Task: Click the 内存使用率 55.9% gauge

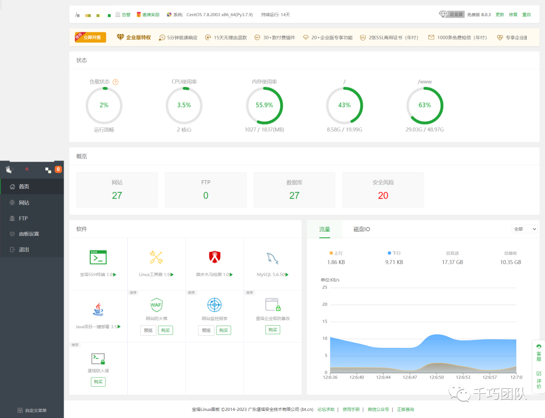Action: coord(264,106)
